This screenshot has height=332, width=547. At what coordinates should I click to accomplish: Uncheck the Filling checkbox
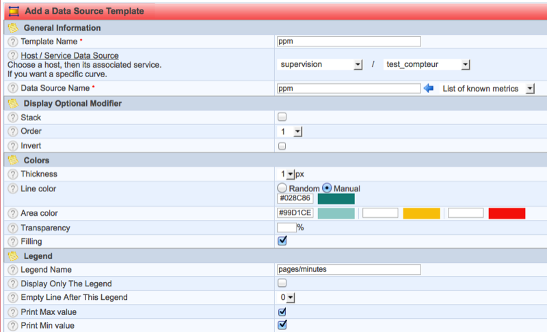point(282,241)
